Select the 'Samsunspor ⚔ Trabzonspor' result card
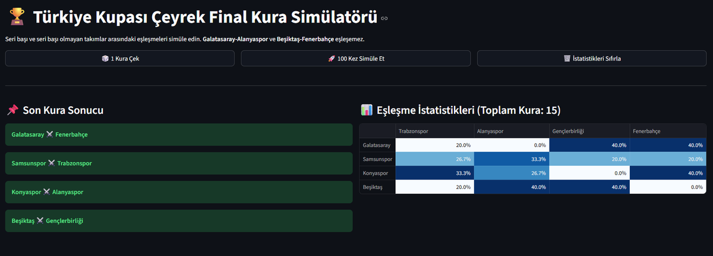The height and width of the screenshot is (256, 713). point(179,163)
